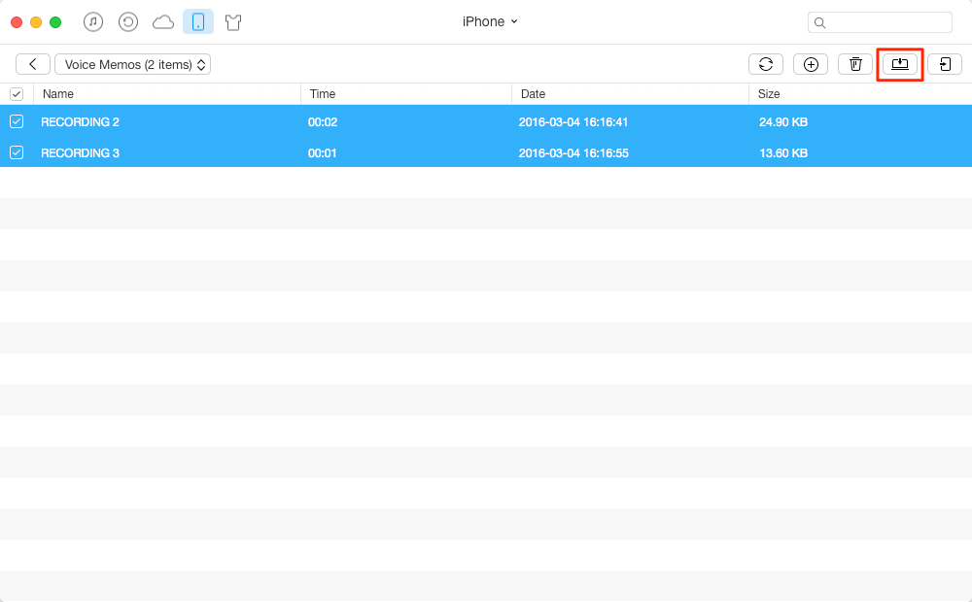Viewport: 972px width, 602px height.
Task: Select the RECORDING 2 name
Action: click(80, 122)
